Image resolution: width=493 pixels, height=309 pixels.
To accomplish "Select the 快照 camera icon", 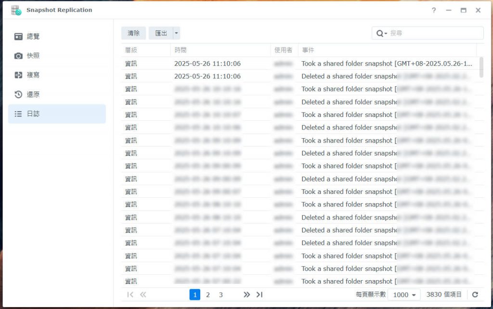I will (18, 56).
